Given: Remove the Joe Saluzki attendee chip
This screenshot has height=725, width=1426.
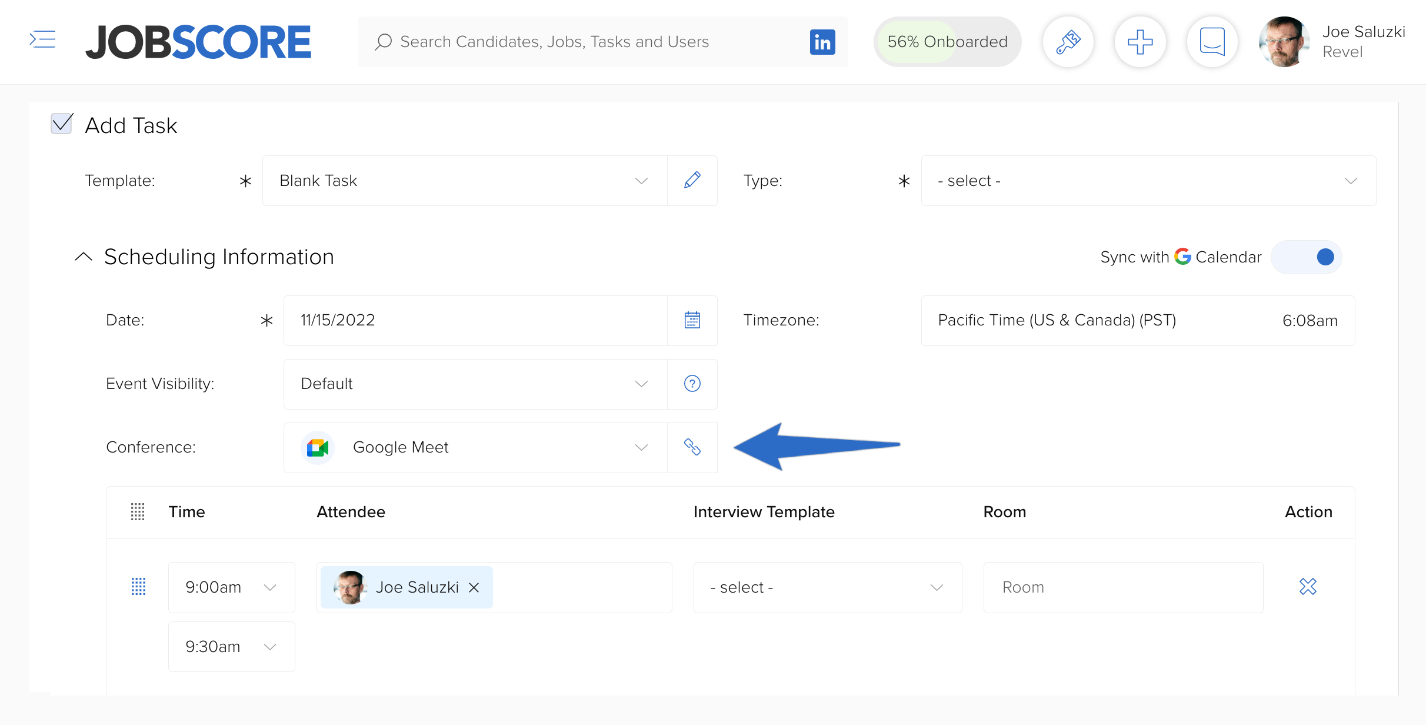Looking at the screenshot, I should point(474,587).
